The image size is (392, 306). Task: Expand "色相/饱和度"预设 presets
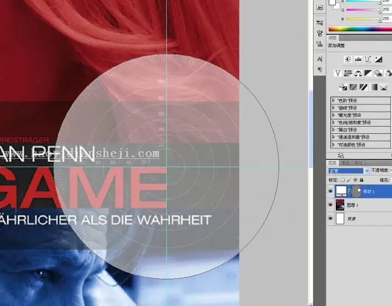[x=333, y=122]
